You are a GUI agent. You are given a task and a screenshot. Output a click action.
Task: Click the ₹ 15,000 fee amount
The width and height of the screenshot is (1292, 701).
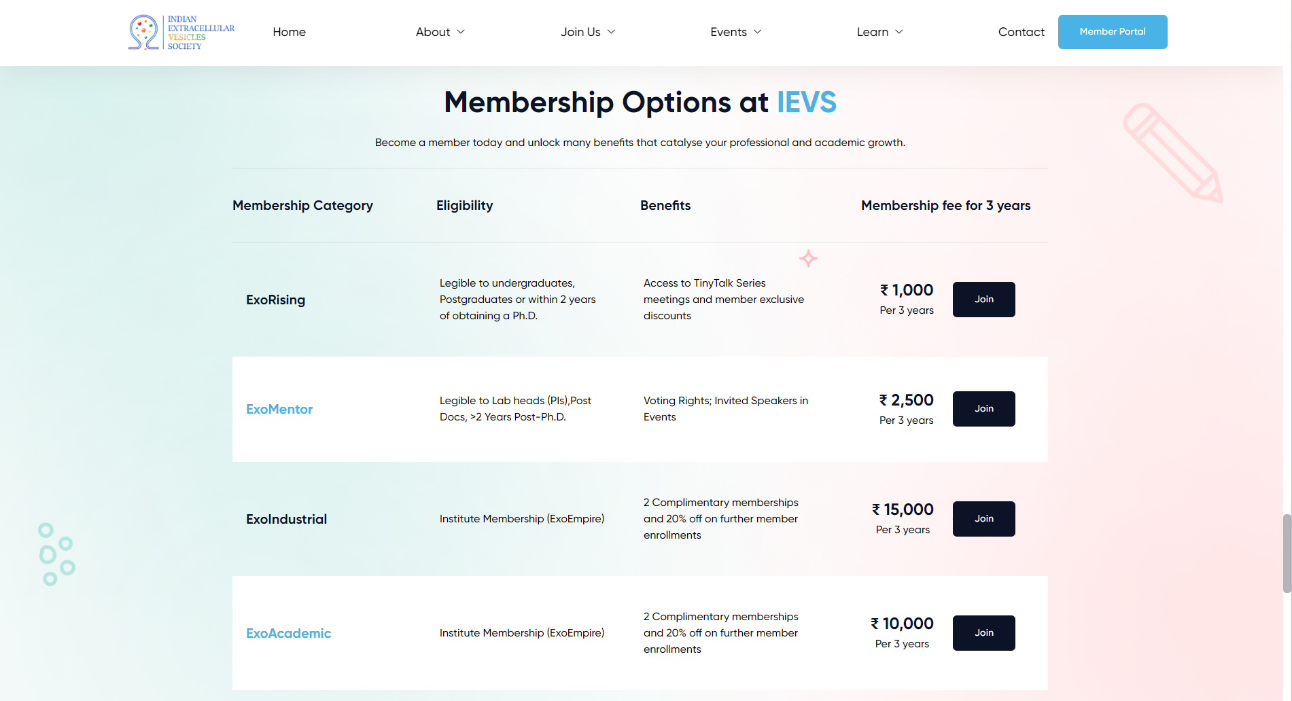coord(903,509)
